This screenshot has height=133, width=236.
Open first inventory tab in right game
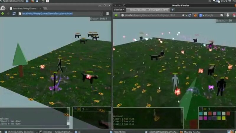pyautogui.click(x=201, y=109)
